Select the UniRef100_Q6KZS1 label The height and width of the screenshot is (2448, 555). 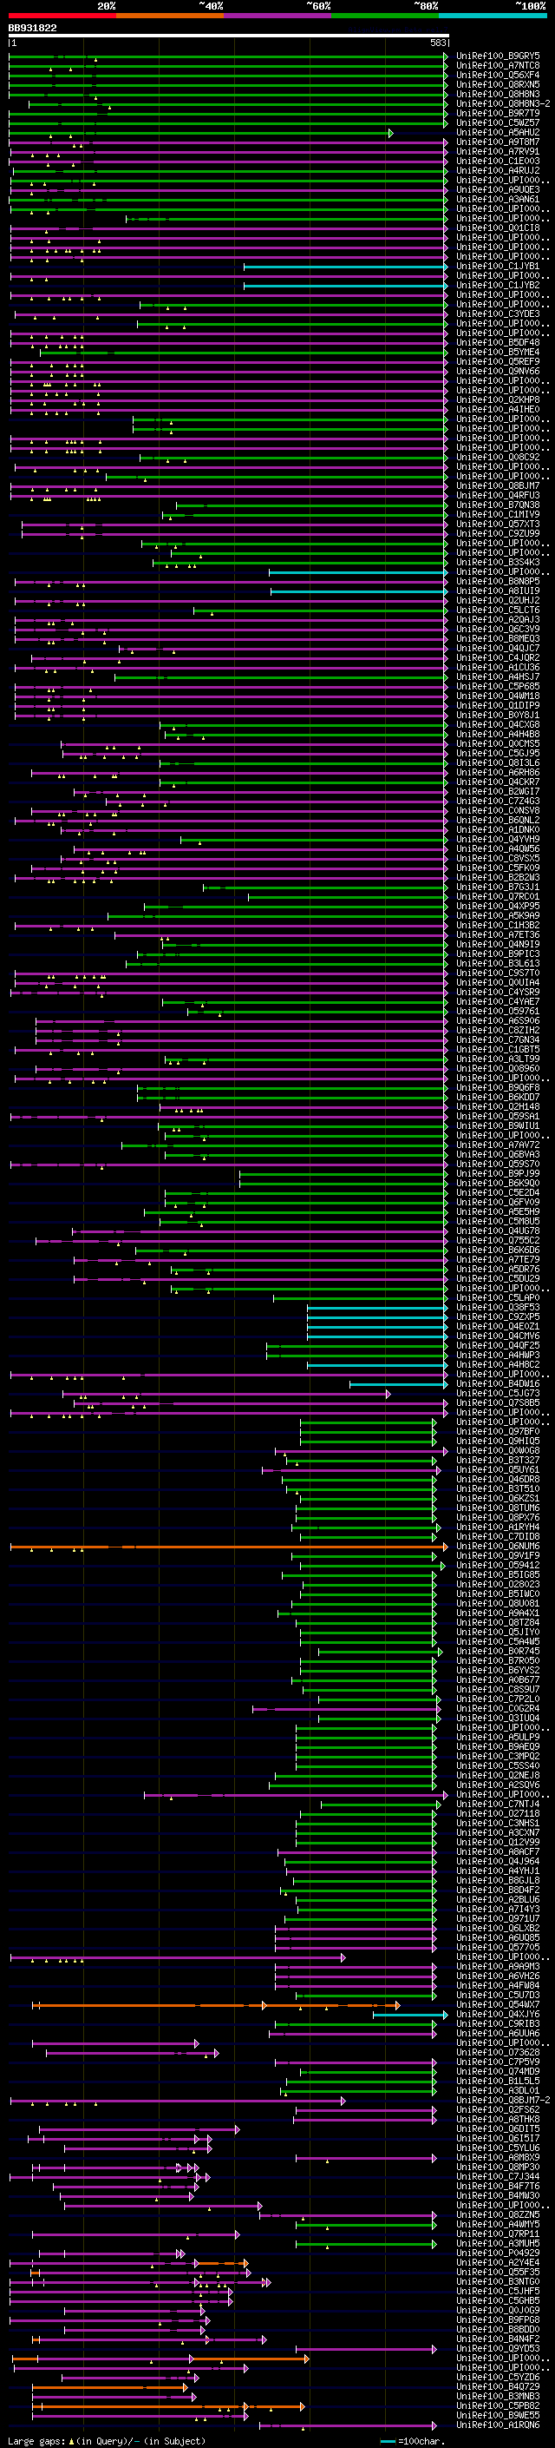[498, 1499]
